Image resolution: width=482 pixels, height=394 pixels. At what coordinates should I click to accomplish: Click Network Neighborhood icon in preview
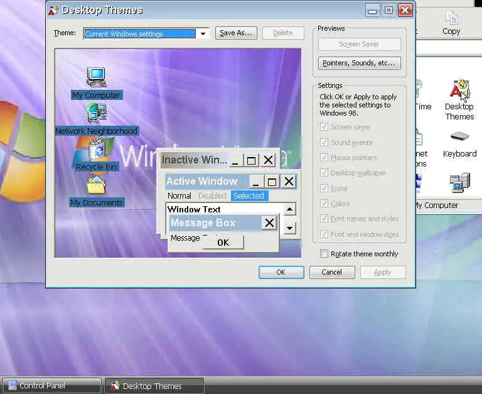[97, 113]
